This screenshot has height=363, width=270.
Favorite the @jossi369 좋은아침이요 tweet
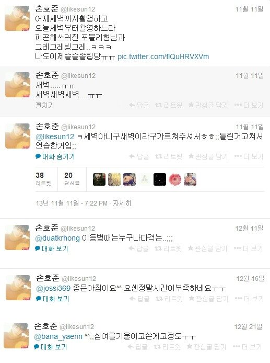pos(208,299)
